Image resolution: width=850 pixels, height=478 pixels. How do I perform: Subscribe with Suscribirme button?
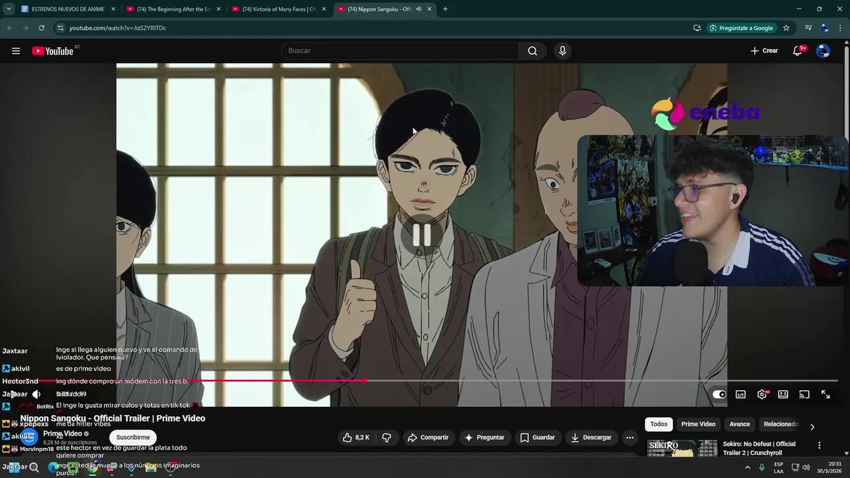click(133, 438)
